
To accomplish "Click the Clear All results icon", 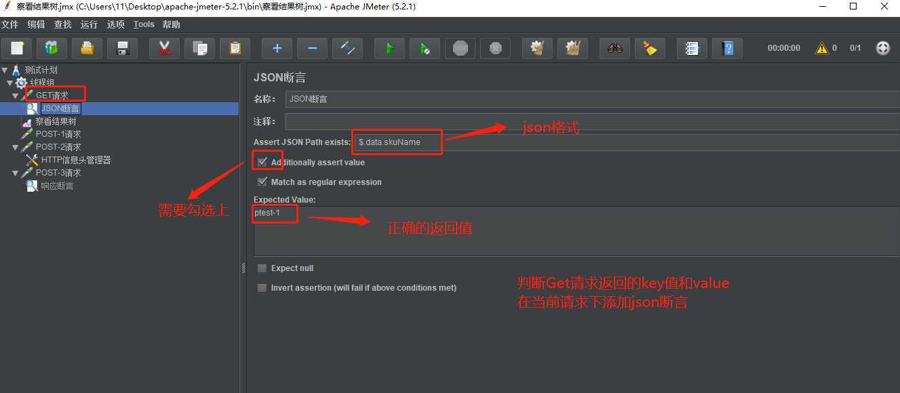I will click(x=572, y=48).
